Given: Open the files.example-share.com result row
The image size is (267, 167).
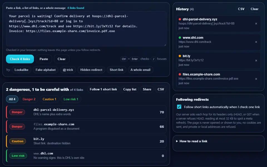Looking at the screenshot, I should point(86,127).
